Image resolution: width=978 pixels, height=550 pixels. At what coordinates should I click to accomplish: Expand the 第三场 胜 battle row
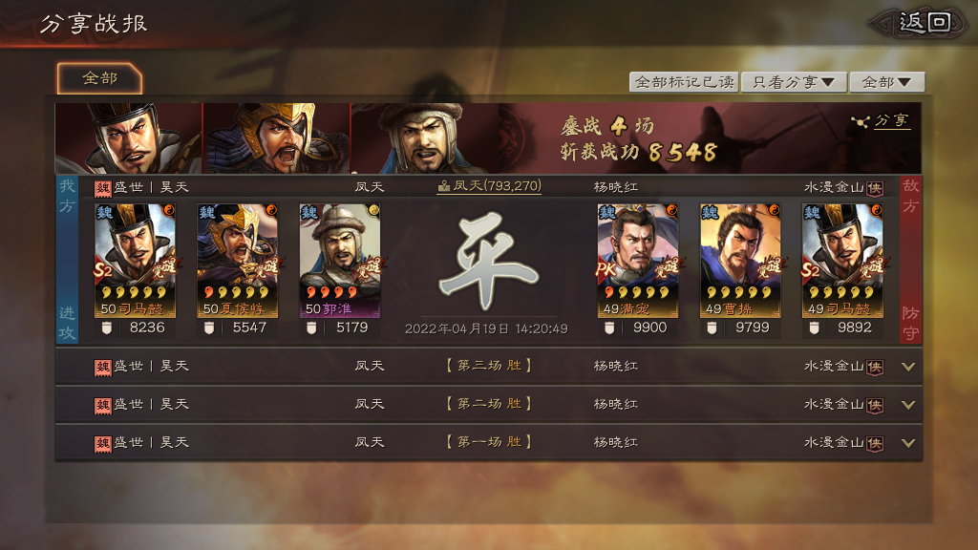pyautogui.click(x=488, y=366)
